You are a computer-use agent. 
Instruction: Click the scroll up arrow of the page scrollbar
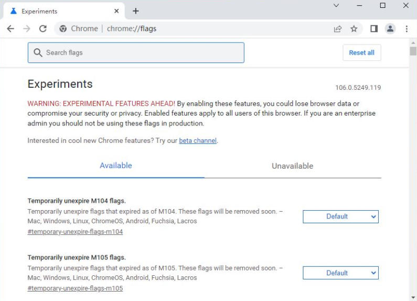point(413,43)
